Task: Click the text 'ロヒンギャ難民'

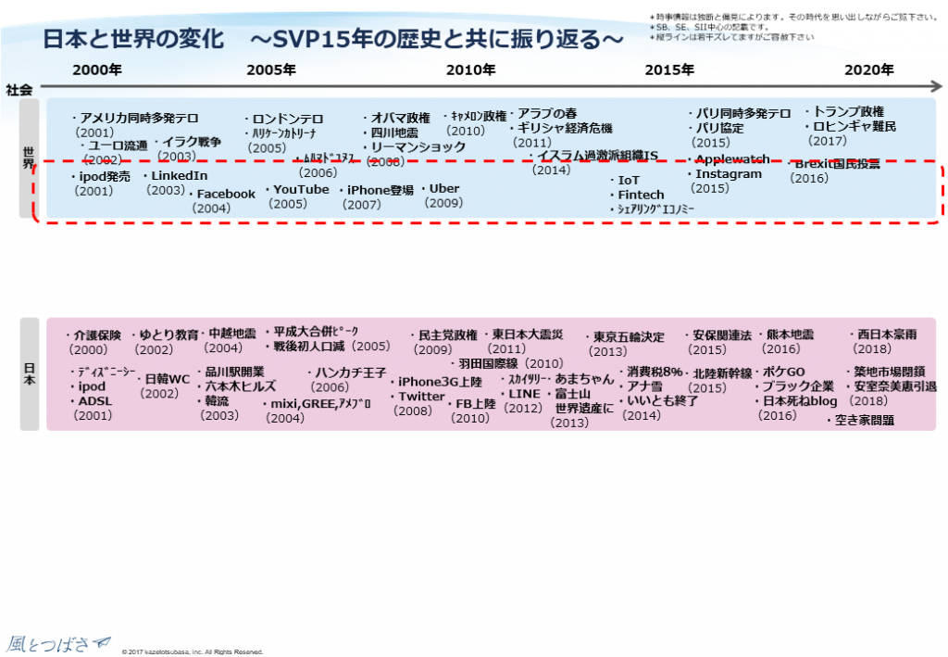Action: (854, 126)
